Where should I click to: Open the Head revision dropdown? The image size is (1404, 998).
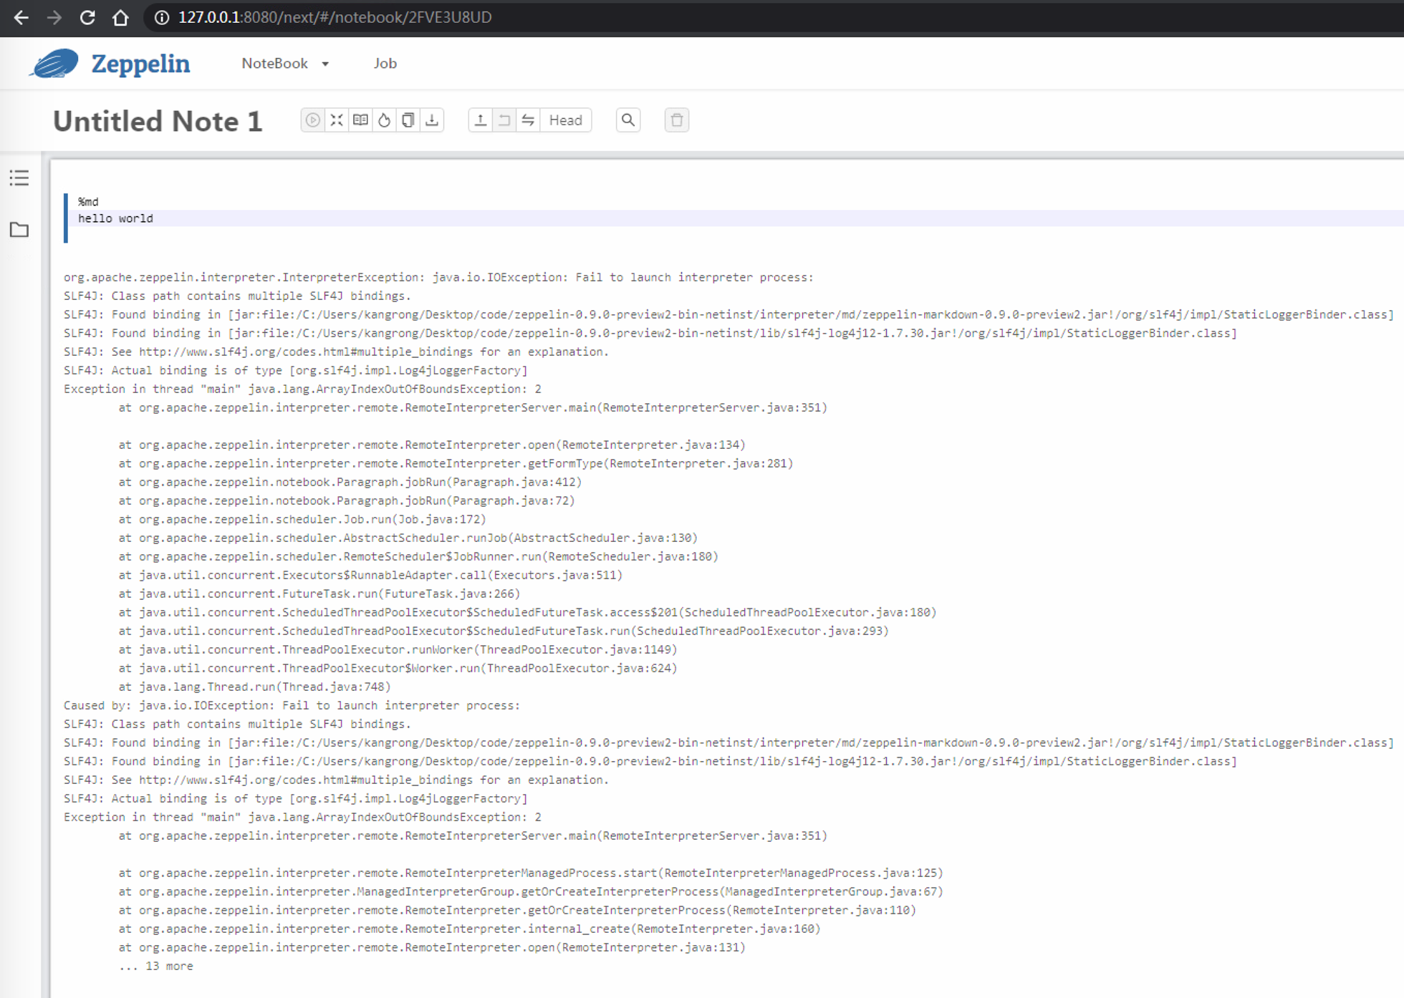tap(565, 120)
